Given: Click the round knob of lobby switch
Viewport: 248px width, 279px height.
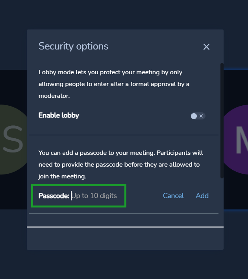Looking at the screenshot, I should (x=194, y=116).
